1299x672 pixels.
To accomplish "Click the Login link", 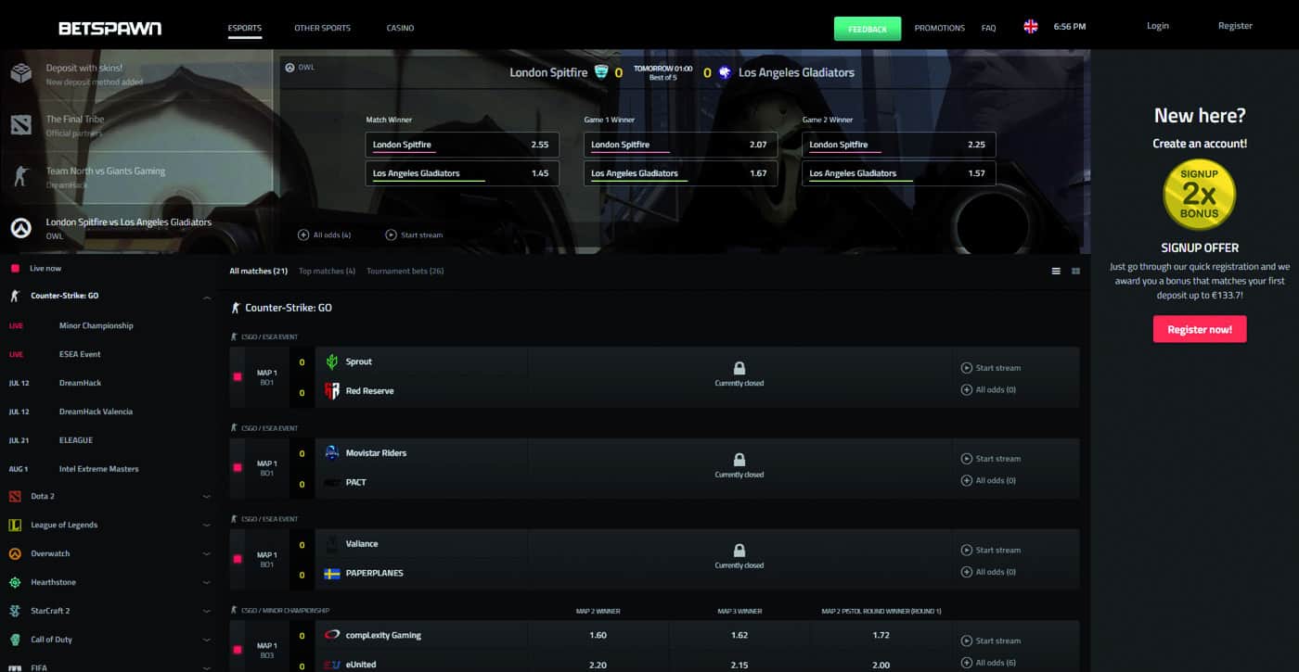I will [x=1158, y=26].
